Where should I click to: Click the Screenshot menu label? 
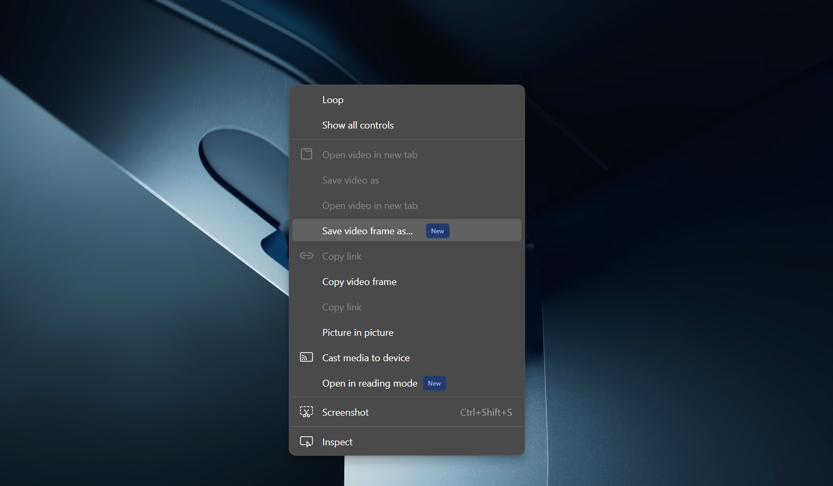click(345, 412)
